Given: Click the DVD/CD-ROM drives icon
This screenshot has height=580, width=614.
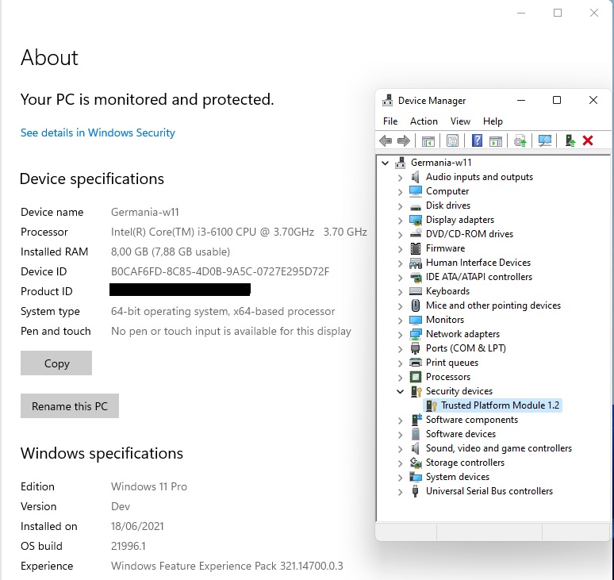Looking at the screenshot, I should pyautogui.click(x=416, y=234).
